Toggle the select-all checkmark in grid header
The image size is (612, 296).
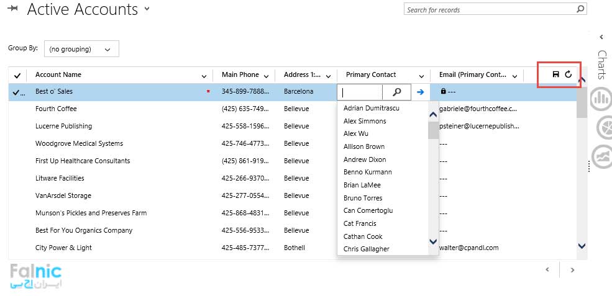pos(17,75)
